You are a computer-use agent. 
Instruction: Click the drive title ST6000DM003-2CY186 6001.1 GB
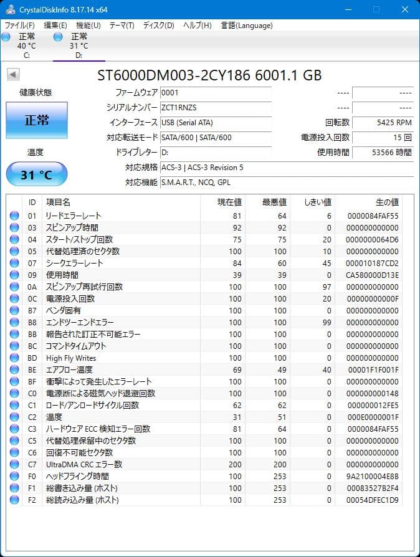pos(209,75)
